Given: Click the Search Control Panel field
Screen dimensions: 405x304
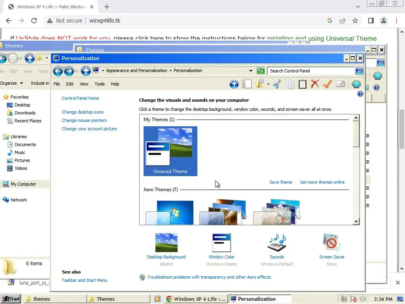Looking at the screenshot, I should 311,71.
